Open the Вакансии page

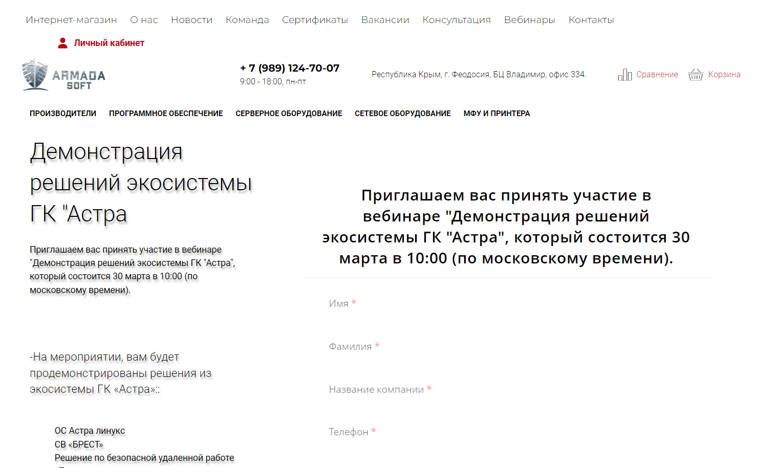(385, 20)
